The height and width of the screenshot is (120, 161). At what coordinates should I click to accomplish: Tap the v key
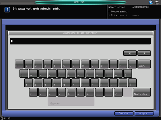tap(62, 92)
